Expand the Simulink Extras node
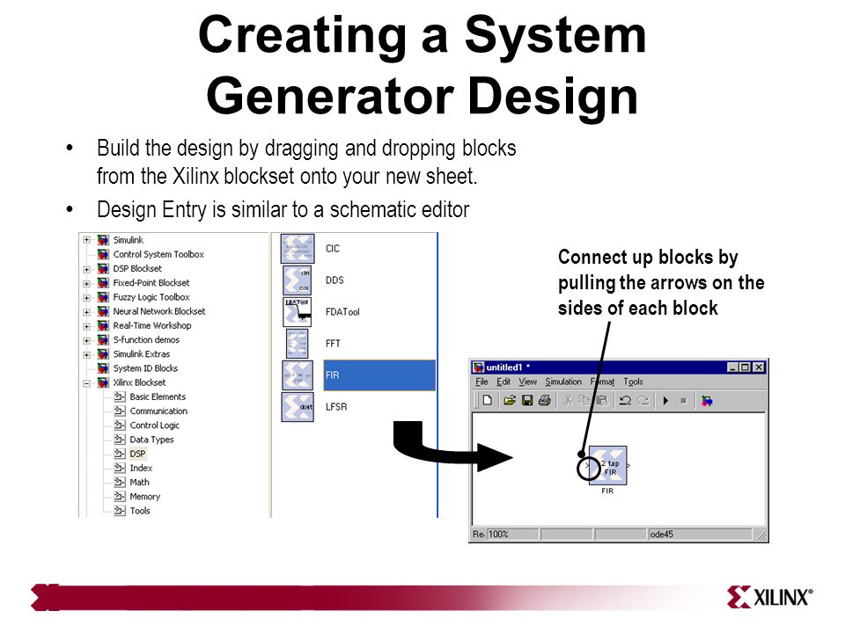 click(x=86, y=354)
